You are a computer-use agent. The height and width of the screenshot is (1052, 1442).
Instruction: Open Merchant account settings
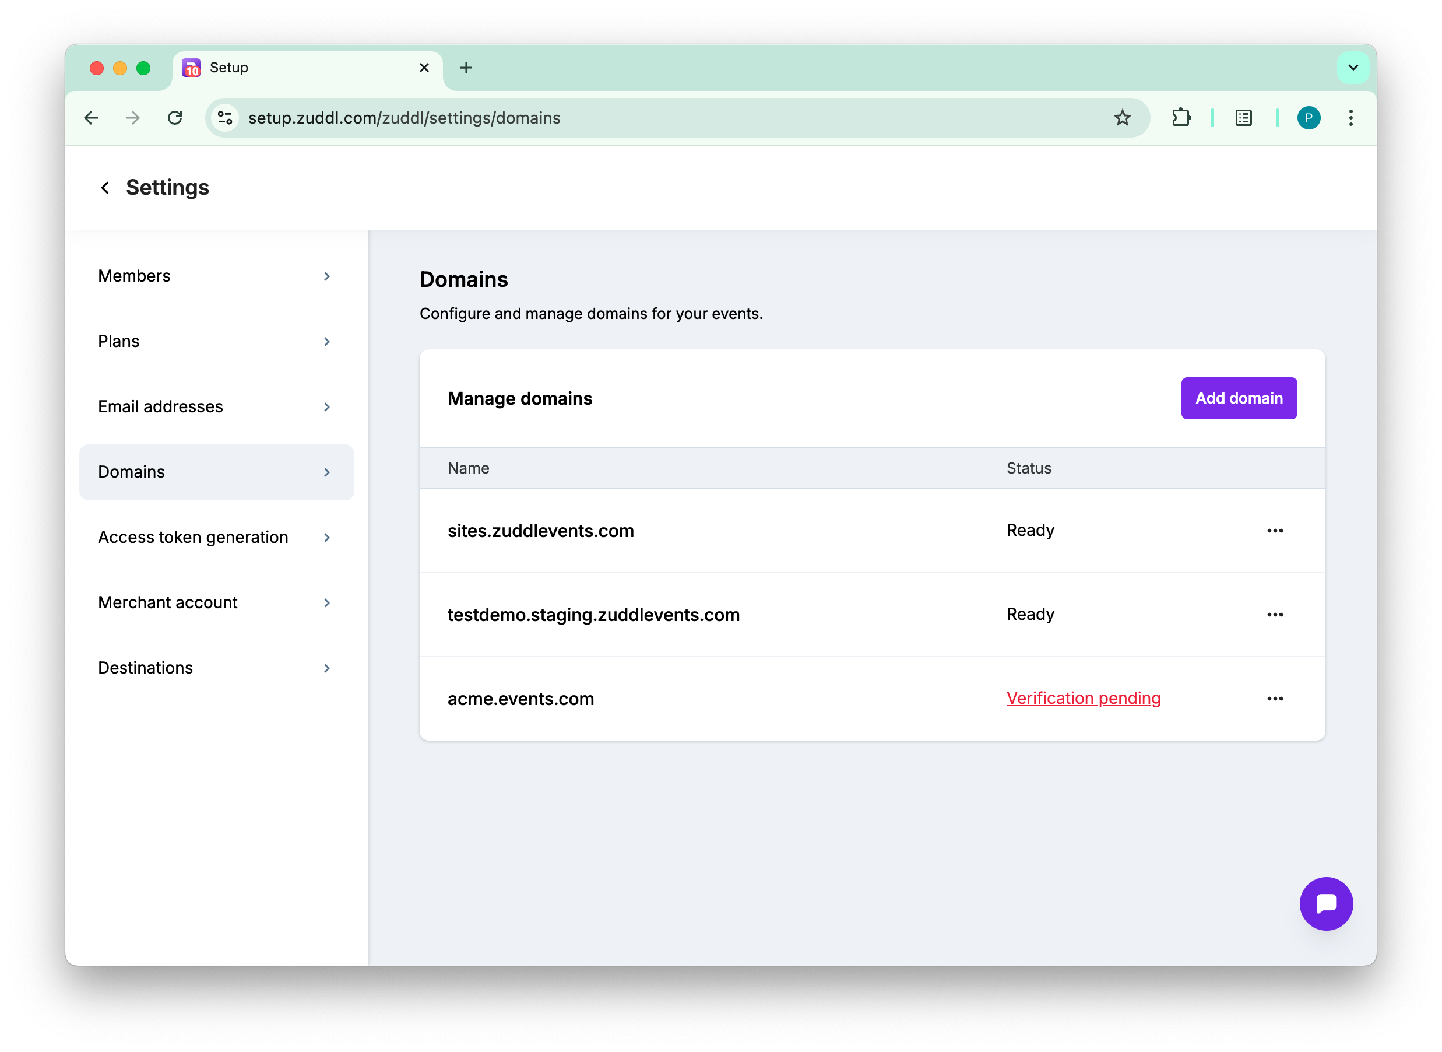216,602
